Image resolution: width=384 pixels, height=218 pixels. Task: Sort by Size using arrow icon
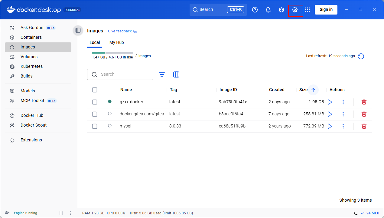click(x=313, y=90)
